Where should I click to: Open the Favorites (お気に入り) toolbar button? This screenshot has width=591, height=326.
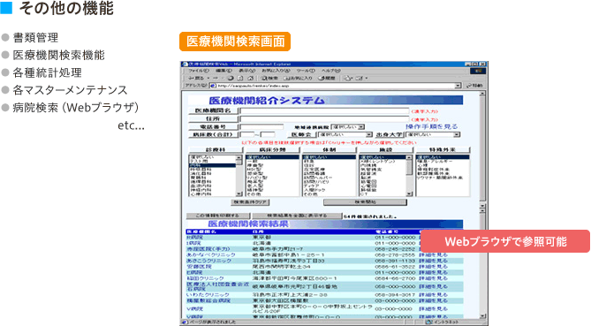(298, 78)
